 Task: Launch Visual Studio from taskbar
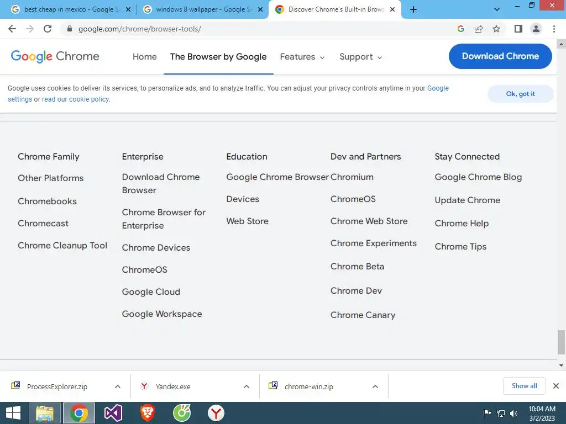(x=113, y=413)
